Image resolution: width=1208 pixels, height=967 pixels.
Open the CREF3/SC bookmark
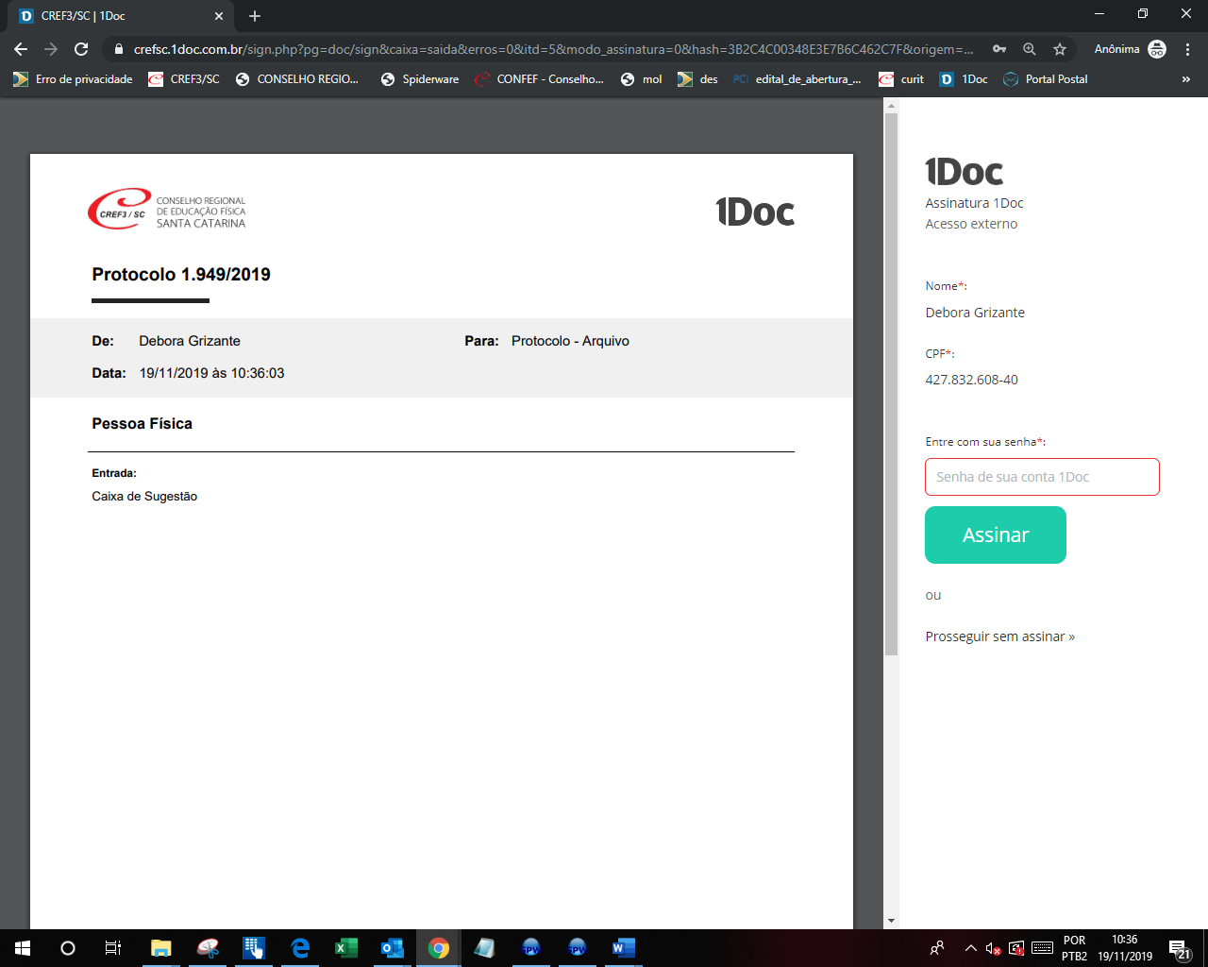pyautogui.click(x=184, y=79)
